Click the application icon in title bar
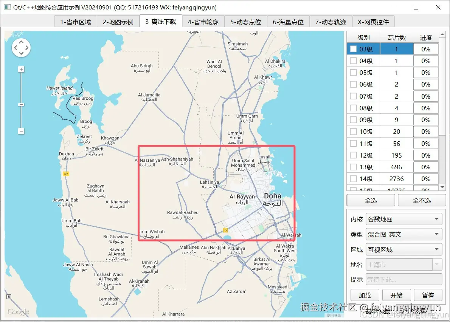450x322 pixels. pyautogui.click(x=8, y=7)
